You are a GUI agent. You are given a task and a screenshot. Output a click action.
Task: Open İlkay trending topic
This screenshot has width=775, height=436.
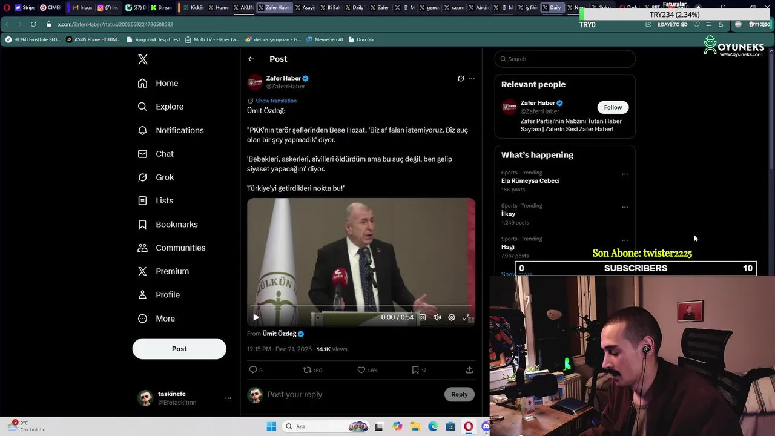click(x=509, y=214)
